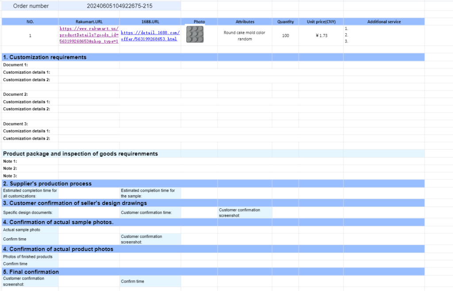453x291 pixels.
Task: Click the "4. Confirmation of actual product photos" heading
Action: point(58,249)
